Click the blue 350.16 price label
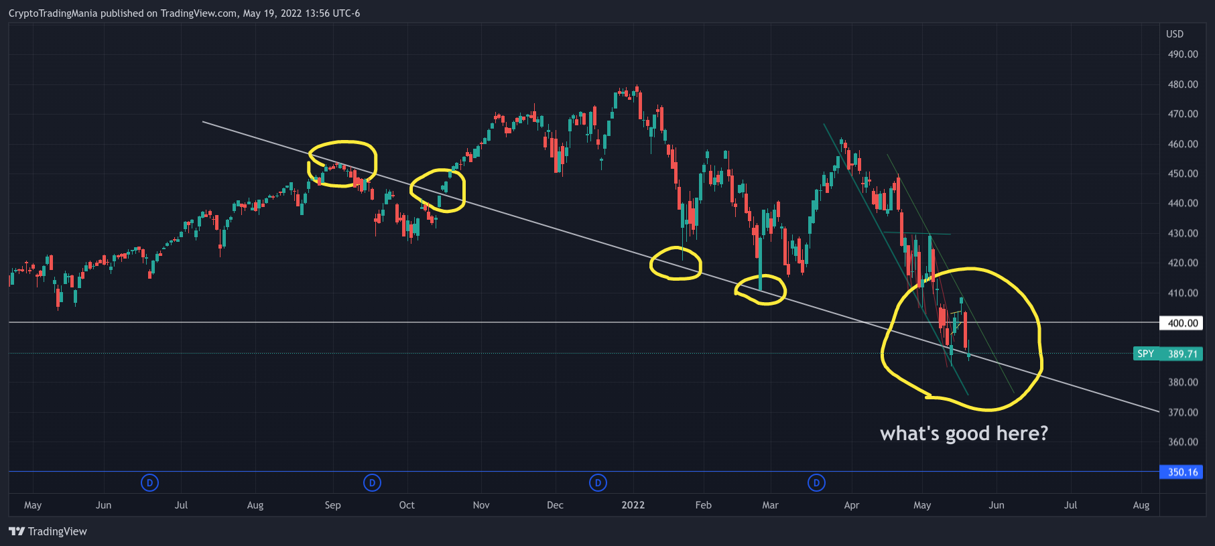Screen dimensions: 1215x546 [x=1181, y=472]
